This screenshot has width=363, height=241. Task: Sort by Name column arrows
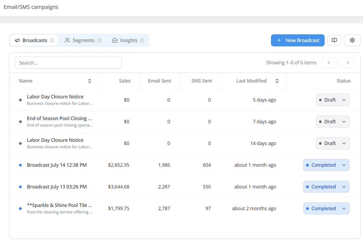[90, 81]
